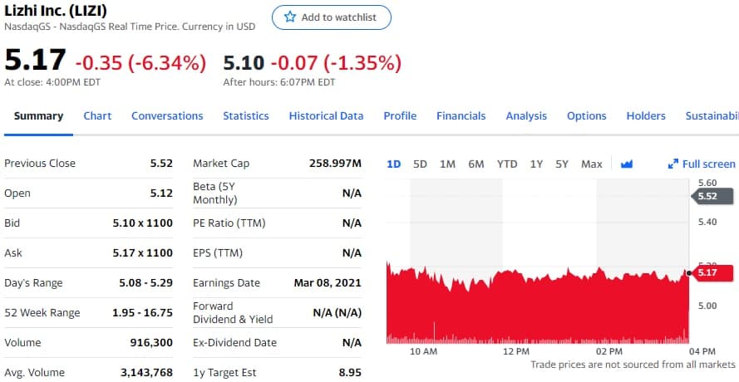Click the 5.52 previous close chart label
This screenshot has width=739, height=382.
(711, 196)
